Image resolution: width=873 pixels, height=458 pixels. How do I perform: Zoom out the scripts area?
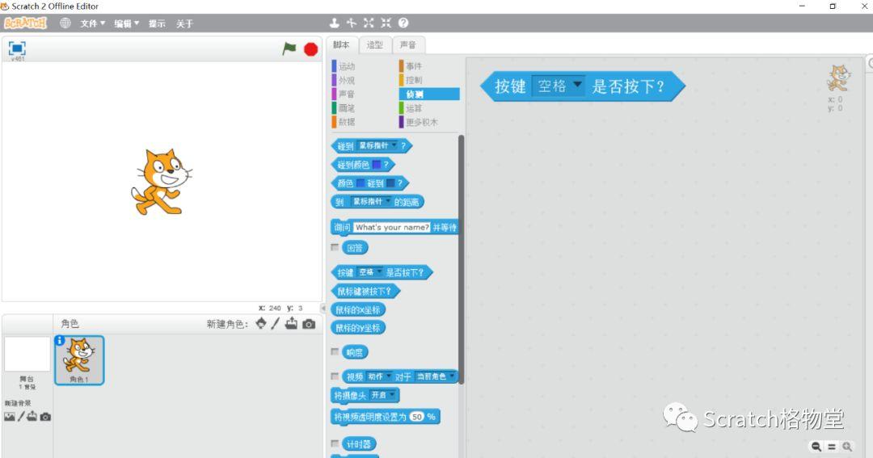(x=816, y=447)
